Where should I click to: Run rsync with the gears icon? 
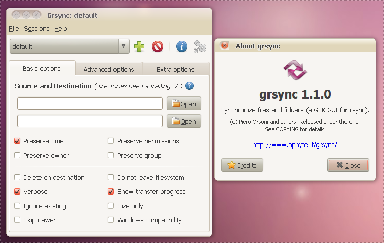200,46
